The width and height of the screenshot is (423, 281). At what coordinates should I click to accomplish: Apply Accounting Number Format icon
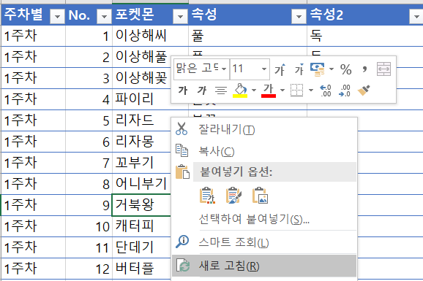(318, 69)
